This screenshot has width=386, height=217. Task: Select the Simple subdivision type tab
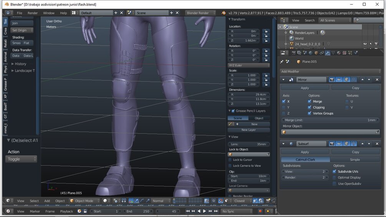point(355,159)
